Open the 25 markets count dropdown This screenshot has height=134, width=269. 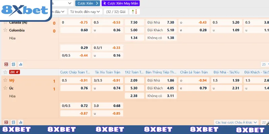(x=265, y=64)
